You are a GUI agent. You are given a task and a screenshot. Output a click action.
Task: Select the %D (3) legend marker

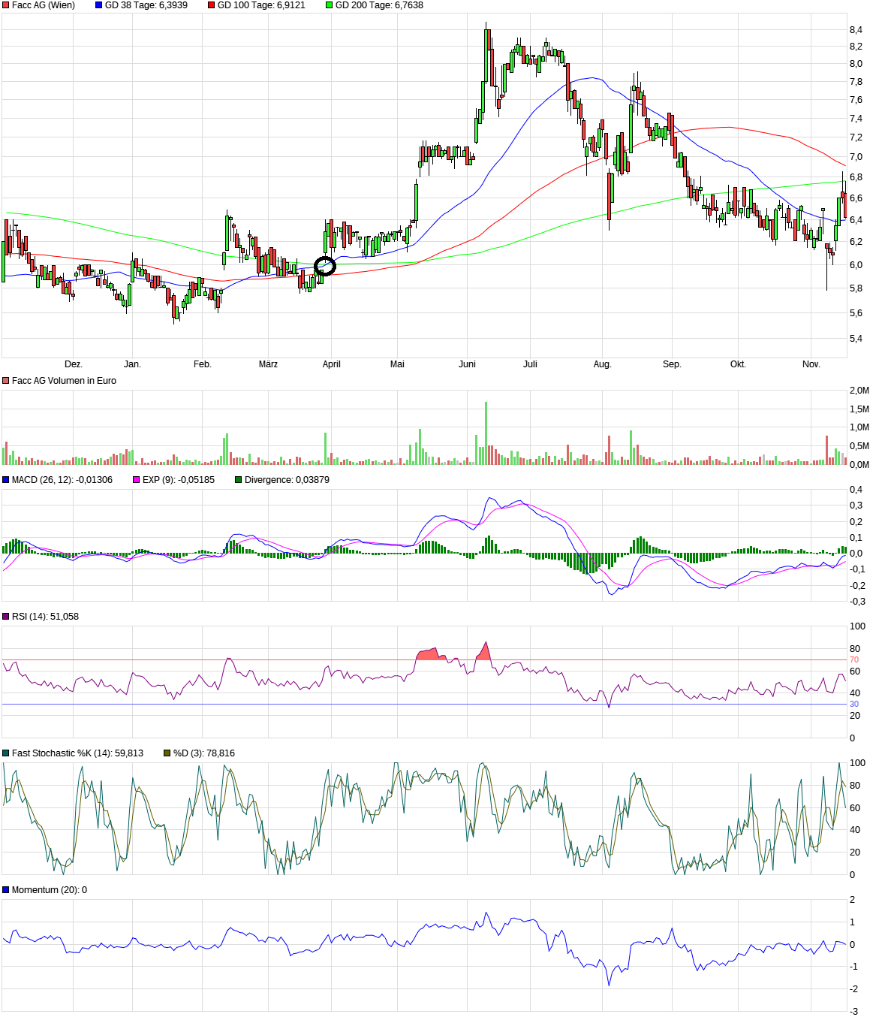click(167, 753)
